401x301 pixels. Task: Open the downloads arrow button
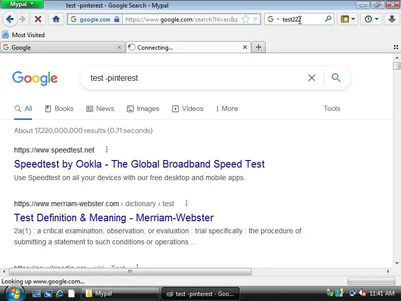click(391, 19)
